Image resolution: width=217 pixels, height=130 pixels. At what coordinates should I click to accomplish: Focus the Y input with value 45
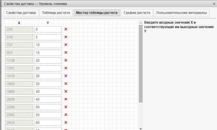coord(48,99)
